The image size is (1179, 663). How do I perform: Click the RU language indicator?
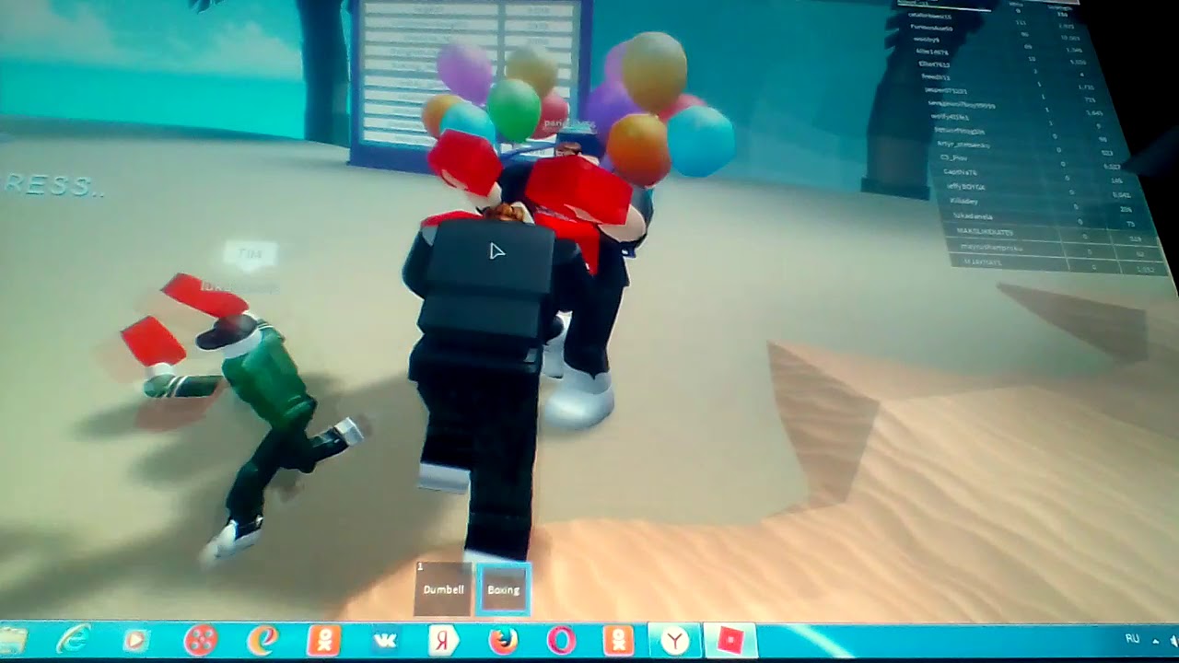[1132, 638]
